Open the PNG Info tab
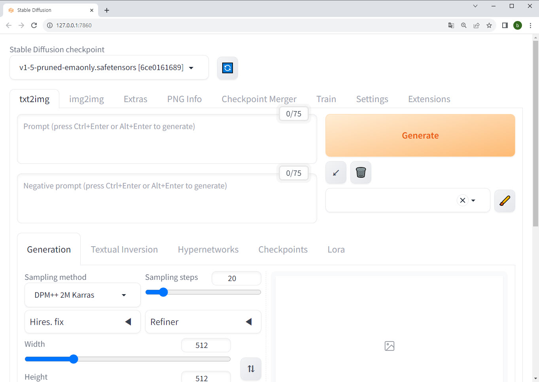Screen dimensions: 539x382 [x=184, y=99]
